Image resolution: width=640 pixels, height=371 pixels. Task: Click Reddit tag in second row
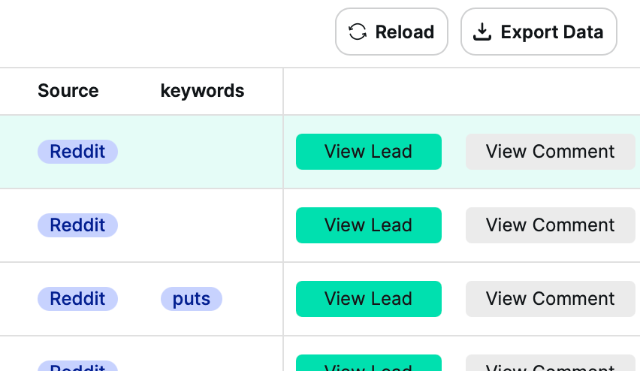(x=77, y=225)
